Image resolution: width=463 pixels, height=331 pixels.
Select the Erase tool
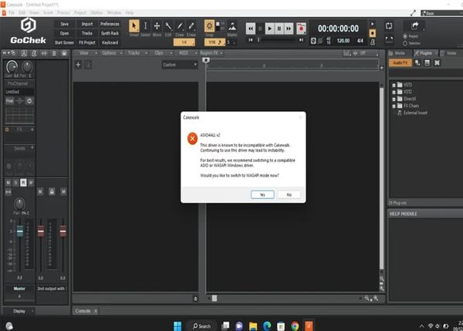click(x=191, y=26)
